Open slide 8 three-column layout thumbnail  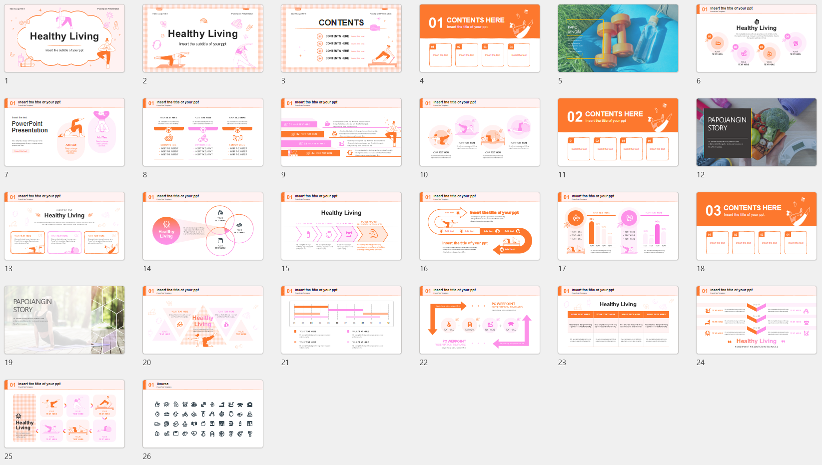[203, 132]
